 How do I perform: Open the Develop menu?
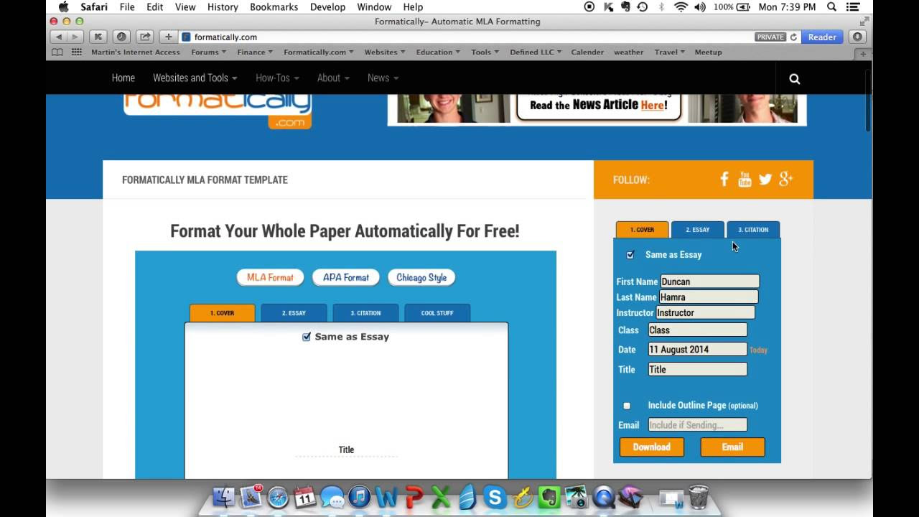click(x=327, y=7)
